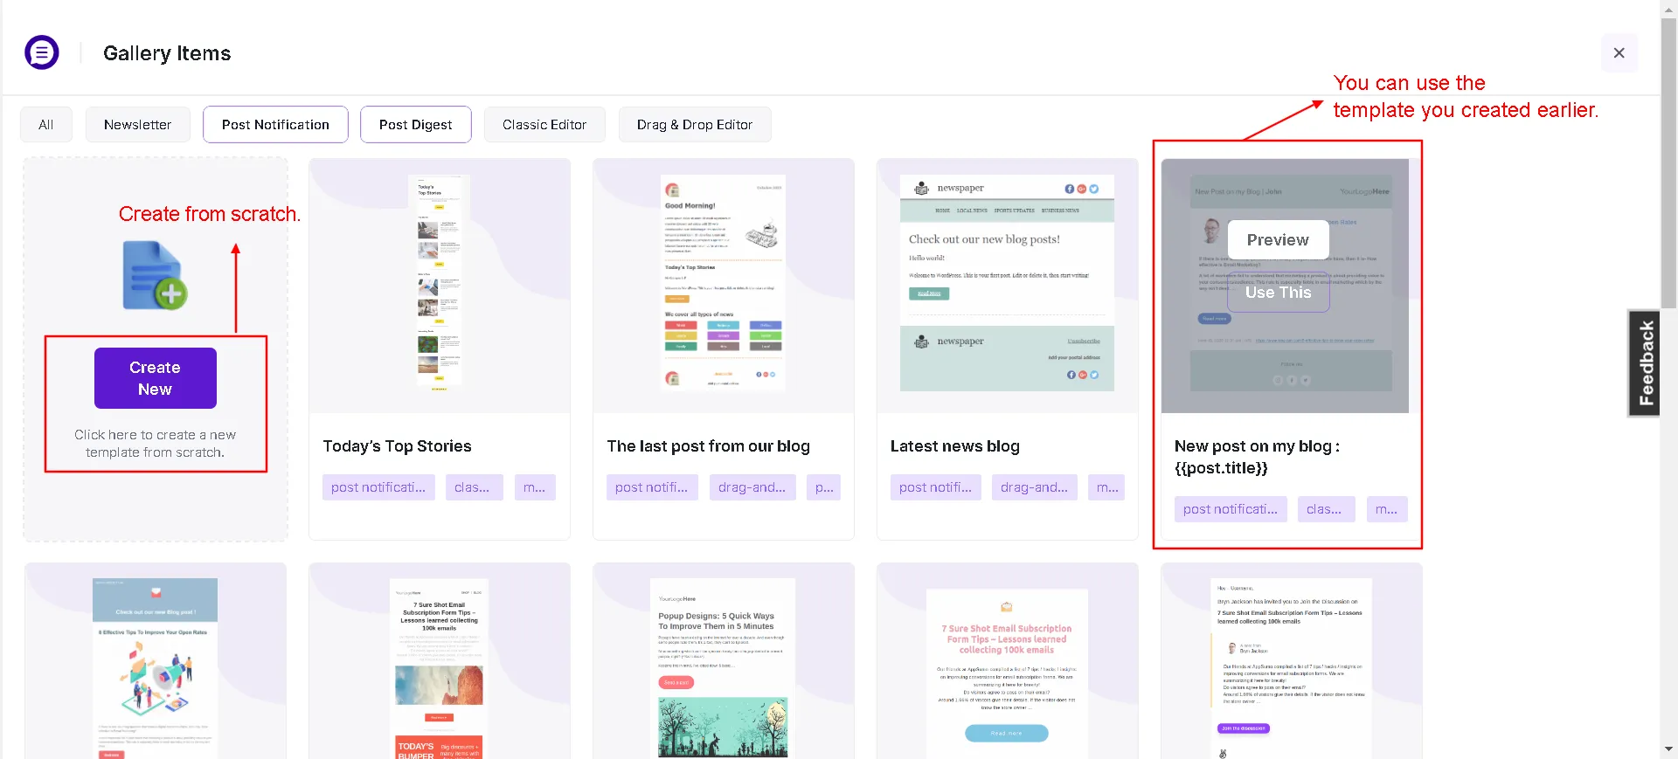Click 'Click here to create a new template' text
This screenshot has height=759, width=1678.
156,444
